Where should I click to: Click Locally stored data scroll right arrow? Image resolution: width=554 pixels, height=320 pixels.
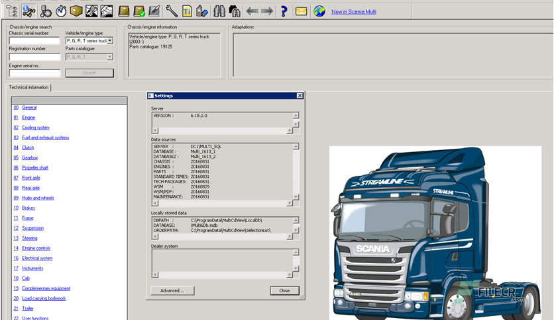pyautogui.click(x=290, y=237)
